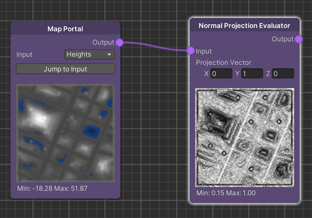
Task: Focus the Projection Vector X field
Action: [221, 74]
